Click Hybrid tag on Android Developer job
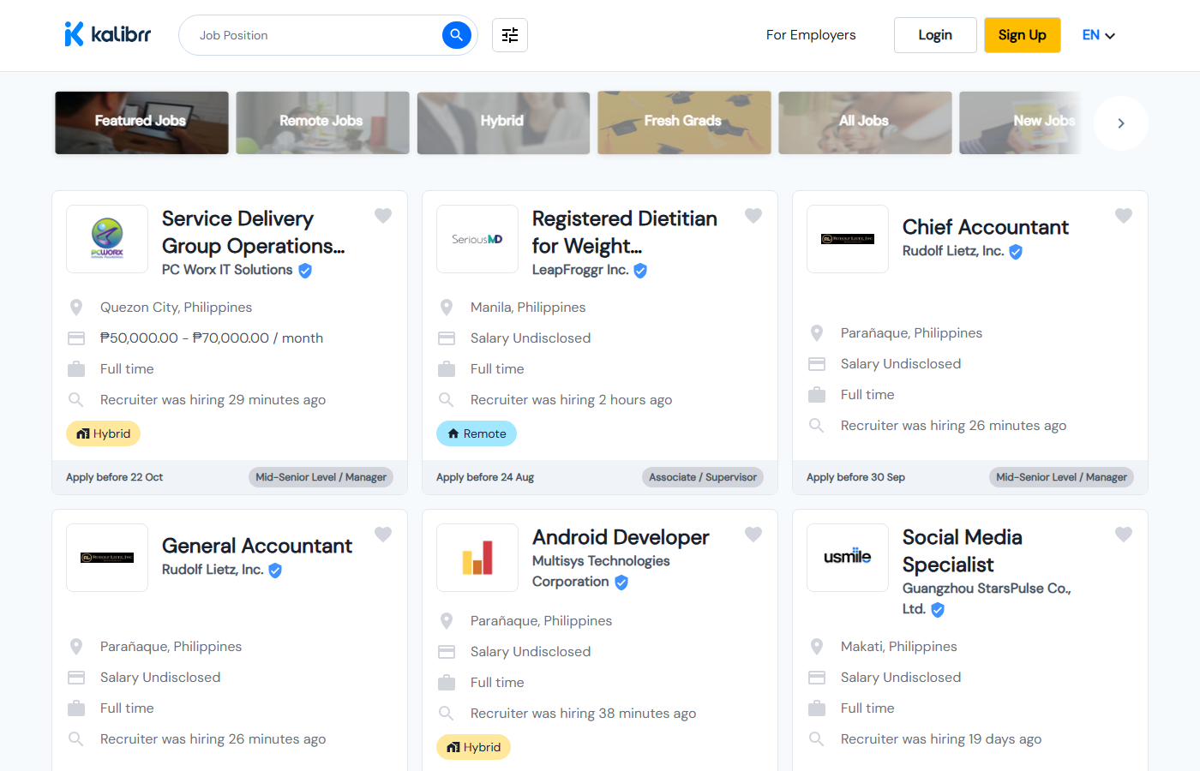The height and width of the screenshot is (771, 1200). pyautogui.click(x=473, y=747)
